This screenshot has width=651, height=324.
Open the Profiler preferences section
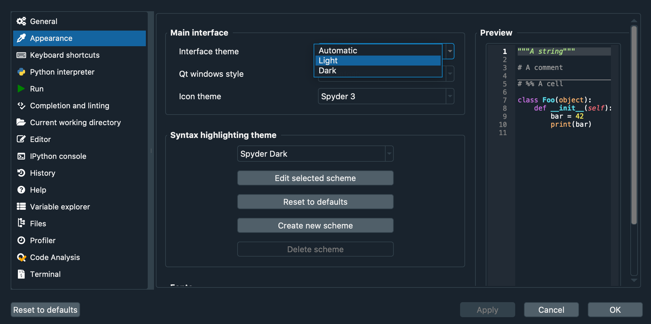click(x=44, y=240)
